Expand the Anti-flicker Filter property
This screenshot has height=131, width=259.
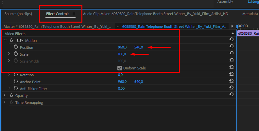click(x=9, y=88)
